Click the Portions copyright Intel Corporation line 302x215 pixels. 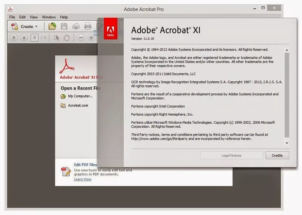click(x=158, y=106)
